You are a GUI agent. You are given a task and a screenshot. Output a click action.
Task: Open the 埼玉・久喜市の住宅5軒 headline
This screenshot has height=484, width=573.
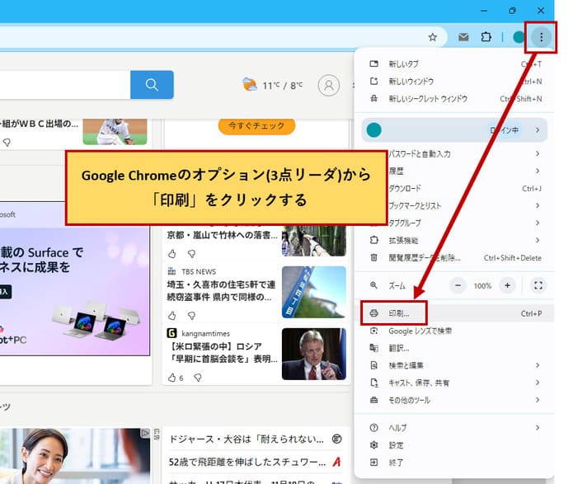[221, 291]
